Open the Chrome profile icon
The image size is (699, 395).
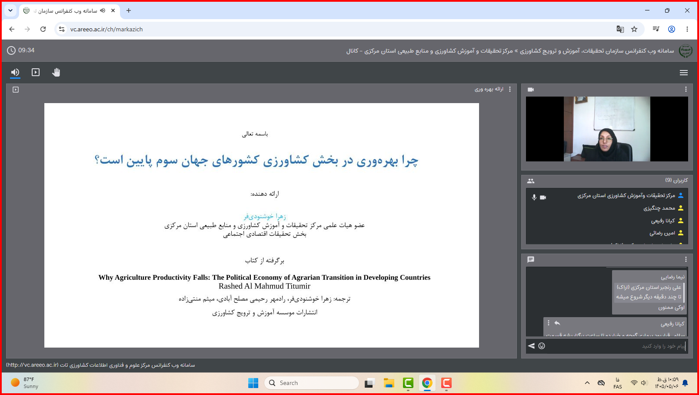(x=672, y=29)
